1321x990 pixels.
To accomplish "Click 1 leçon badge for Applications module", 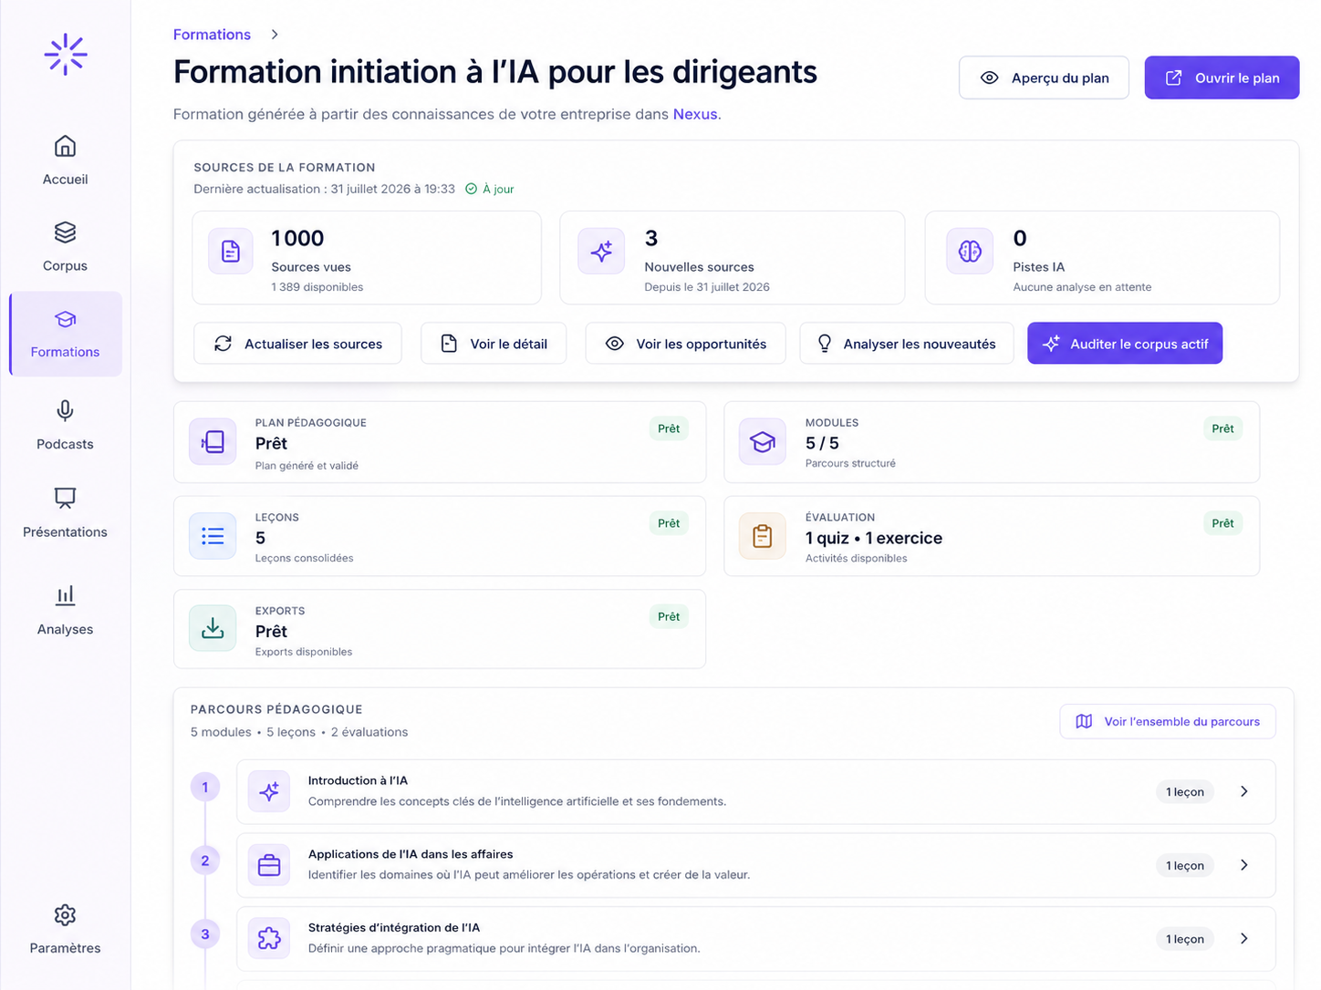I will [x=1185, y=865].
